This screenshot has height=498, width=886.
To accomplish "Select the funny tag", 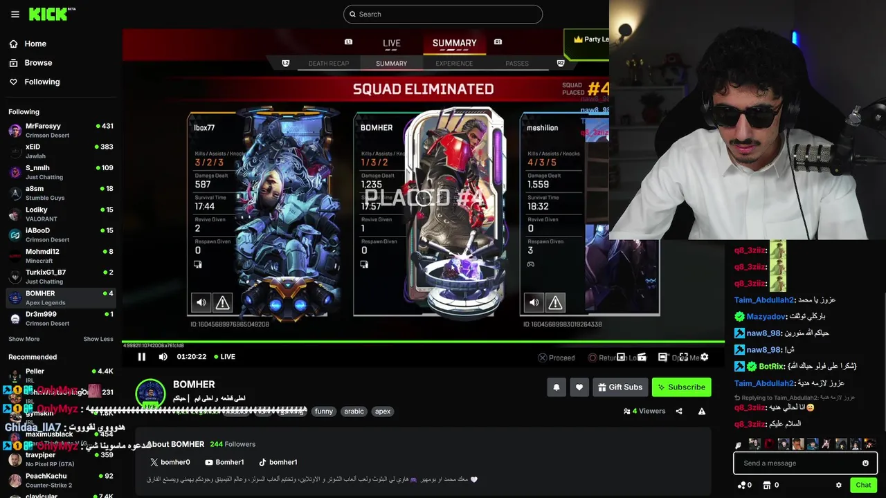I will [x=323, y=411].
